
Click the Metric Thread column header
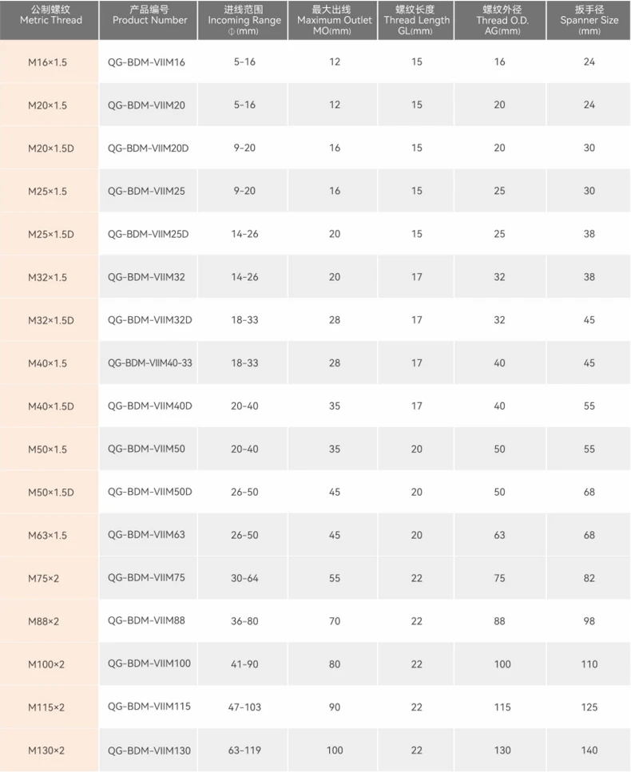[50, 15]
